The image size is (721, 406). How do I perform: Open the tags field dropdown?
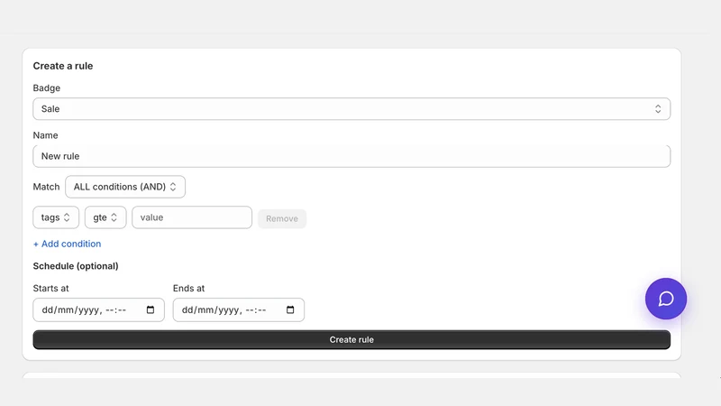point(56,217)
